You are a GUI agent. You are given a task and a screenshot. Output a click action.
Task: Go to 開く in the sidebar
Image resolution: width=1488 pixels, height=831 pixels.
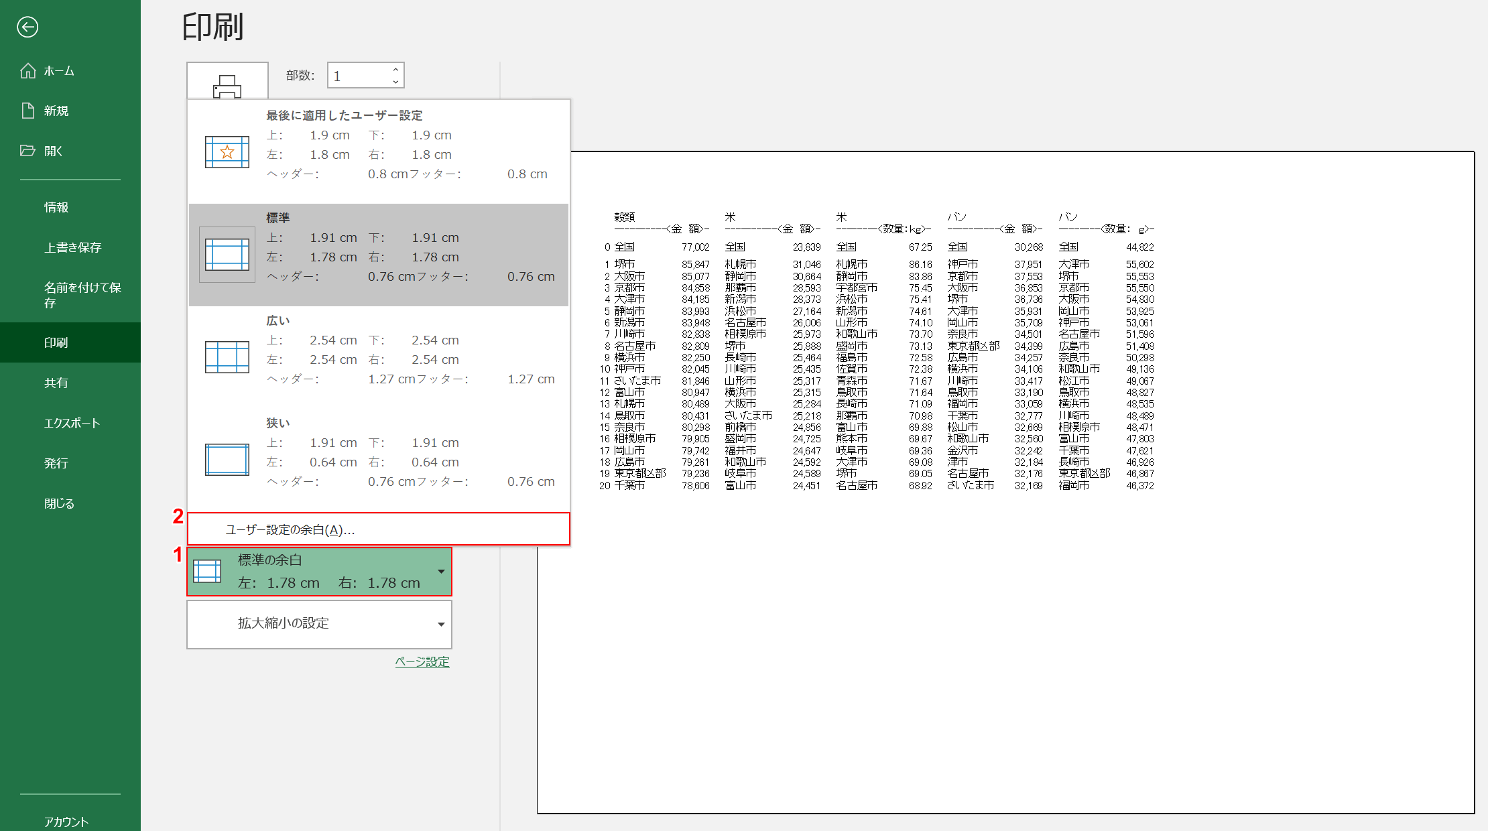coord(70,151)
